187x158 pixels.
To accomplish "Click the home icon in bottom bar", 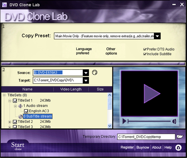I will [179, 147].
